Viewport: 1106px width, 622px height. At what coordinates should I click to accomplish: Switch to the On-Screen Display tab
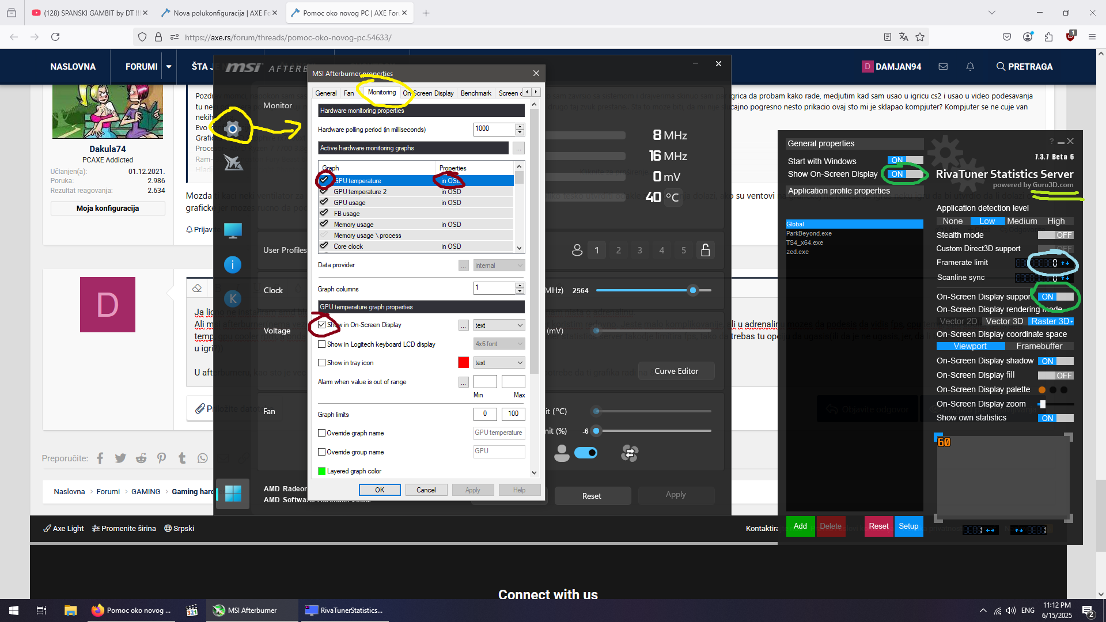[428, 93]
